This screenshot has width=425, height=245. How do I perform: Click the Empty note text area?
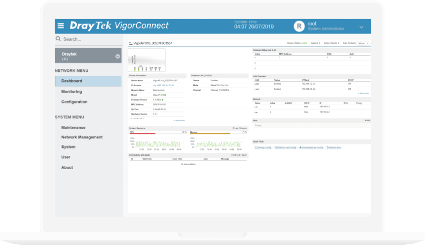pos(311,125)
